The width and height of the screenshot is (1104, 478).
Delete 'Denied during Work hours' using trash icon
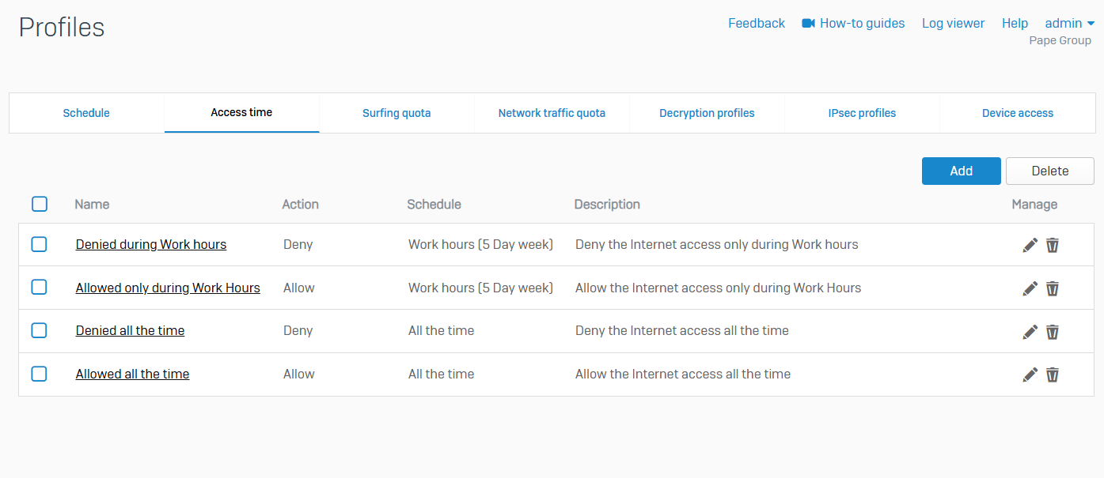1053,245
